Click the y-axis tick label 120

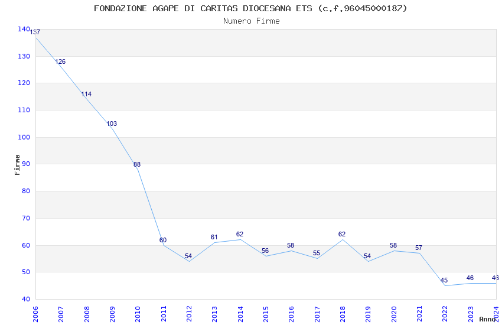[24, 83]
